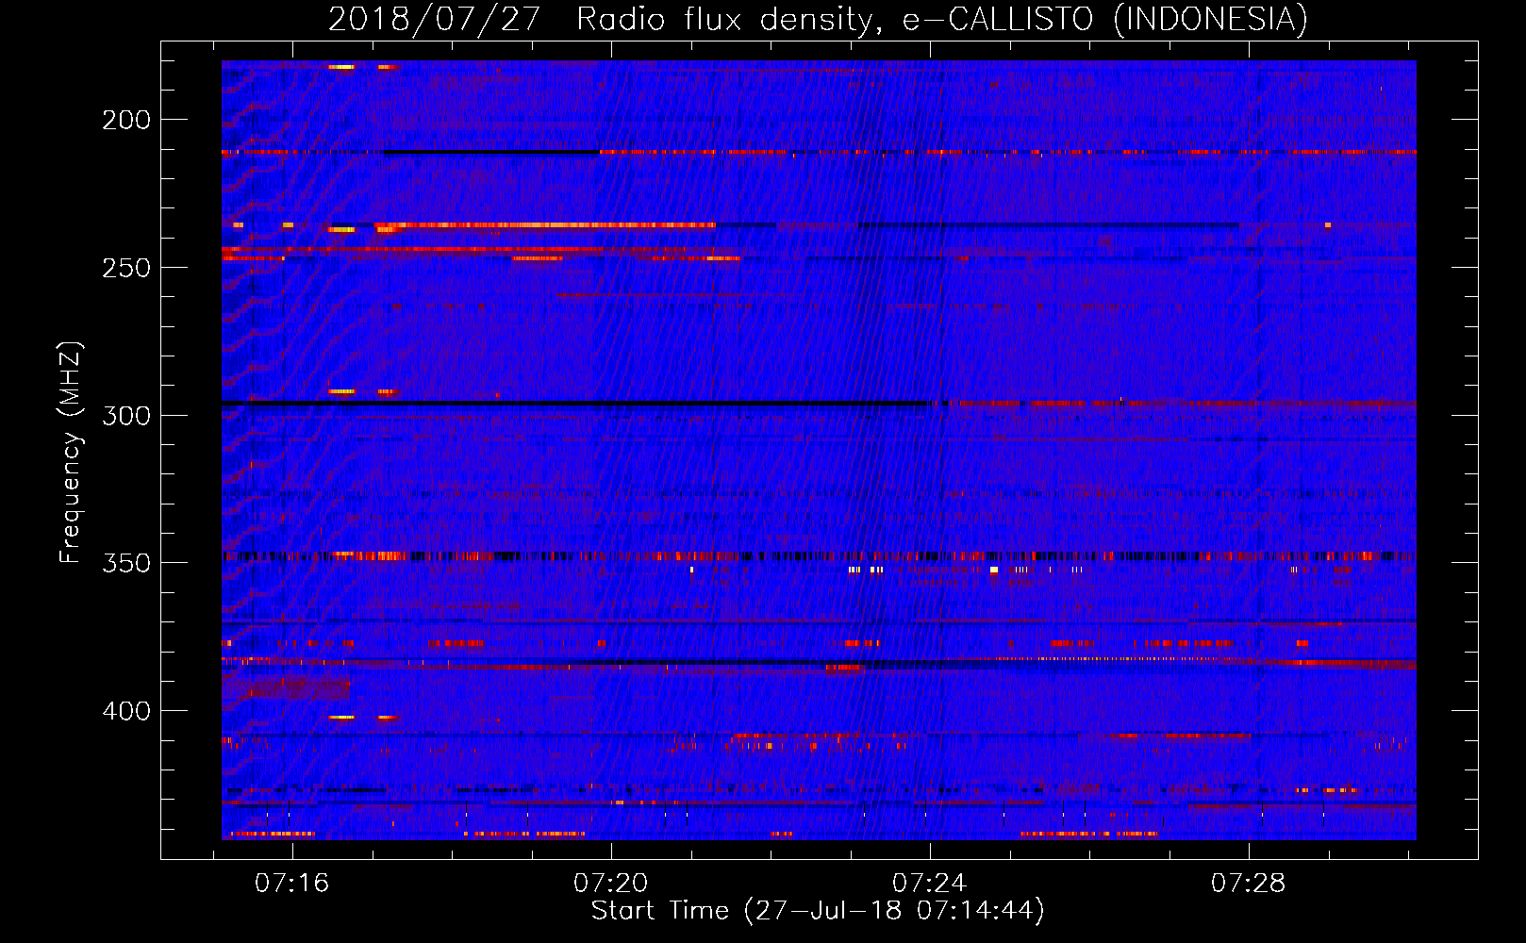Click the Start Time axis label
The height and width of the screenshot is (943, 1526).
(818, 911)
